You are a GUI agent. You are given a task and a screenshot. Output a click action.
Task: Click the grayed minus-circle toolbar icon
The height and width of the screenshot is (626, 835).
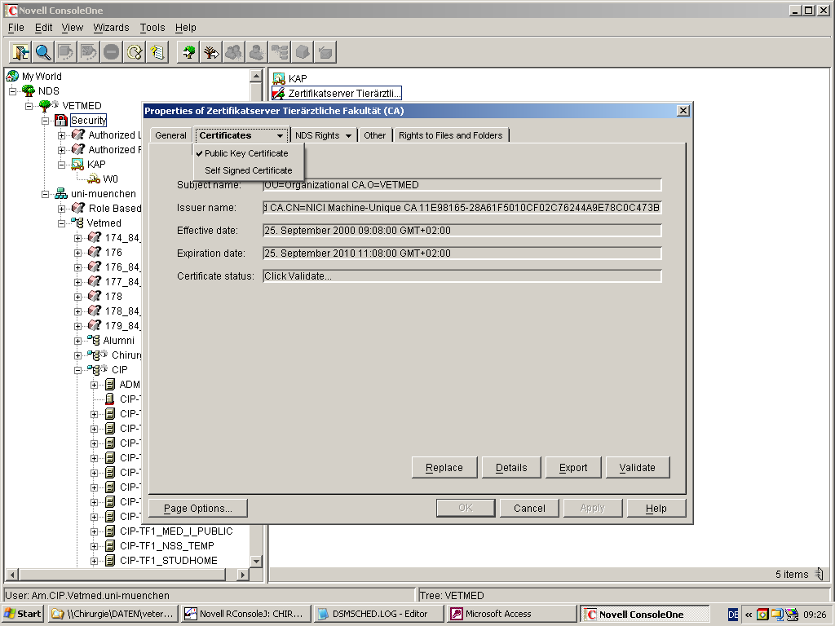coord(112,52)
